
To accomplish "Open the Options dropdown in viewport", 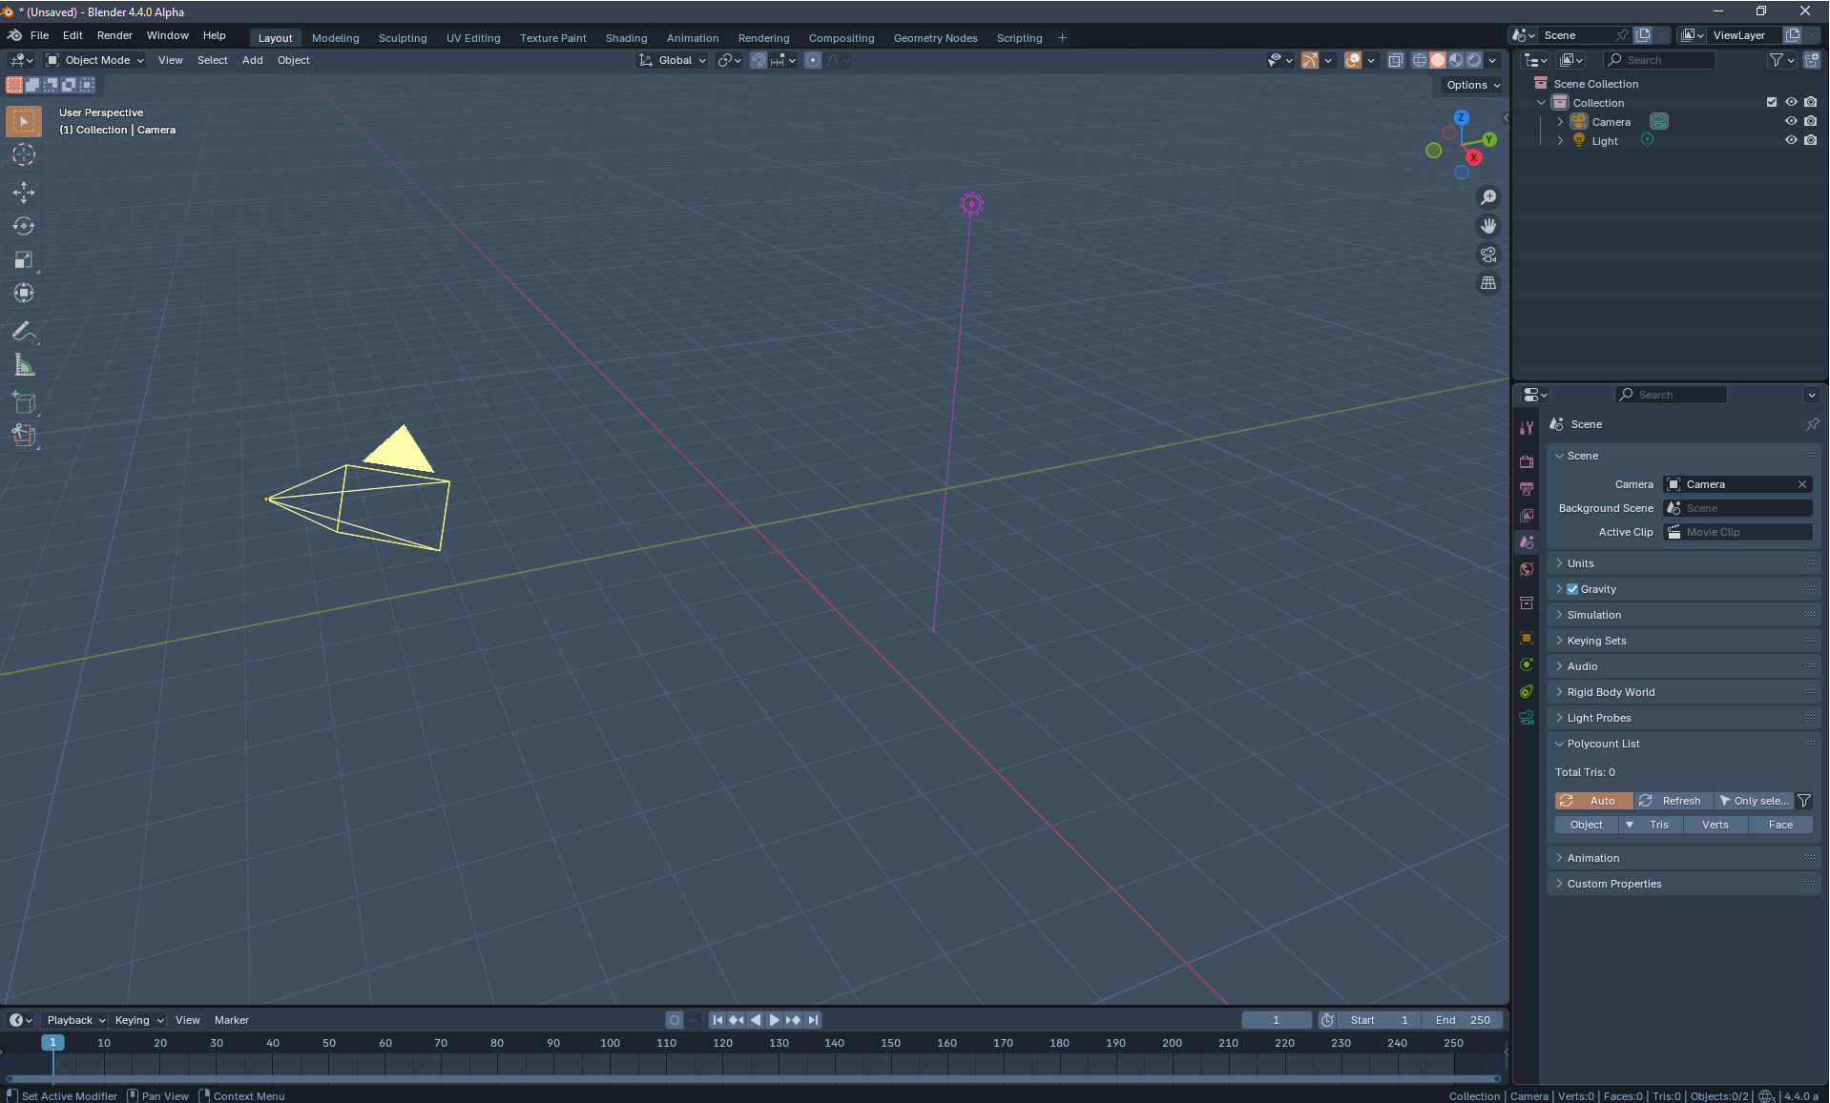I will (1472, 85).
